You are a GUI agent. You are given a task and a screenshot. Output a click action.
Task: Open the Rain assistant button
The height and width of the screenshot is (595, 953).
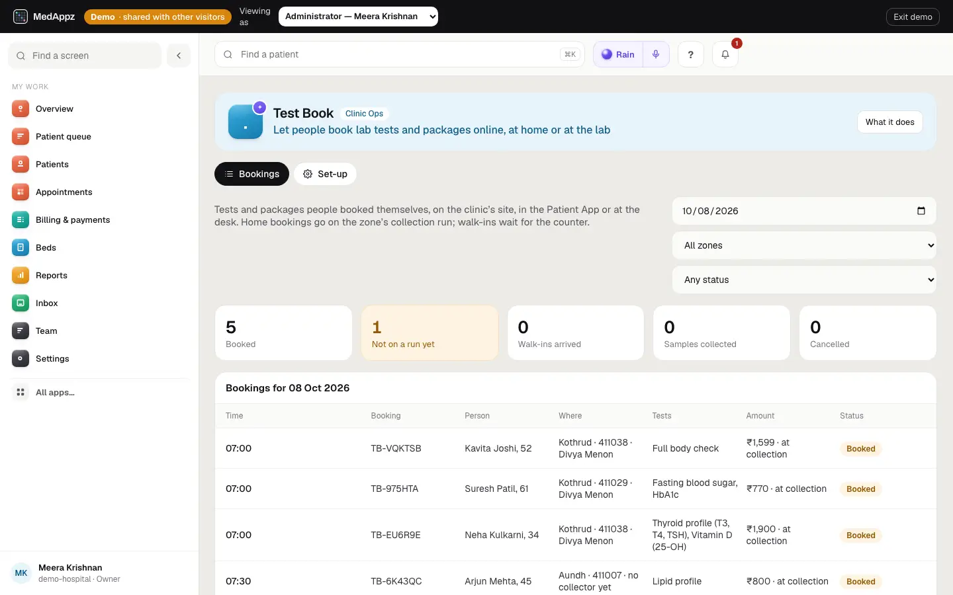pyautogui.click(x=618, y=54)
